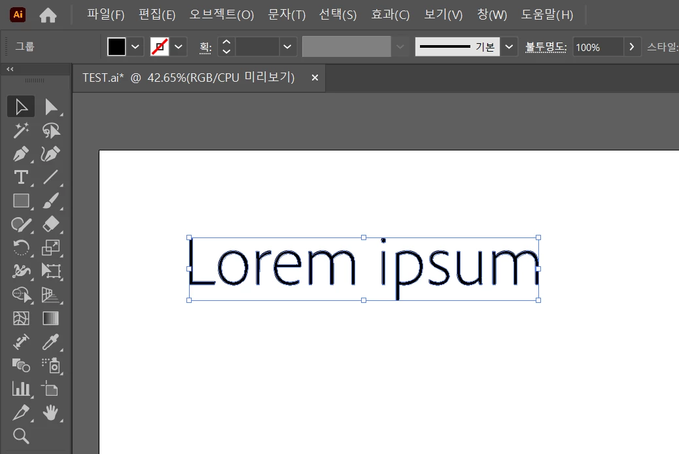Image resolution: width=679 pixels, height=454 pixels.
Task: Select the Measure tool beside Blend
Action: 21,341
